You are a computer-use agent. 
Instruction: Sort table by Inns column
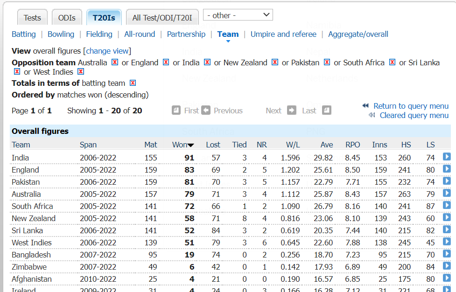[x=379, y=145]
